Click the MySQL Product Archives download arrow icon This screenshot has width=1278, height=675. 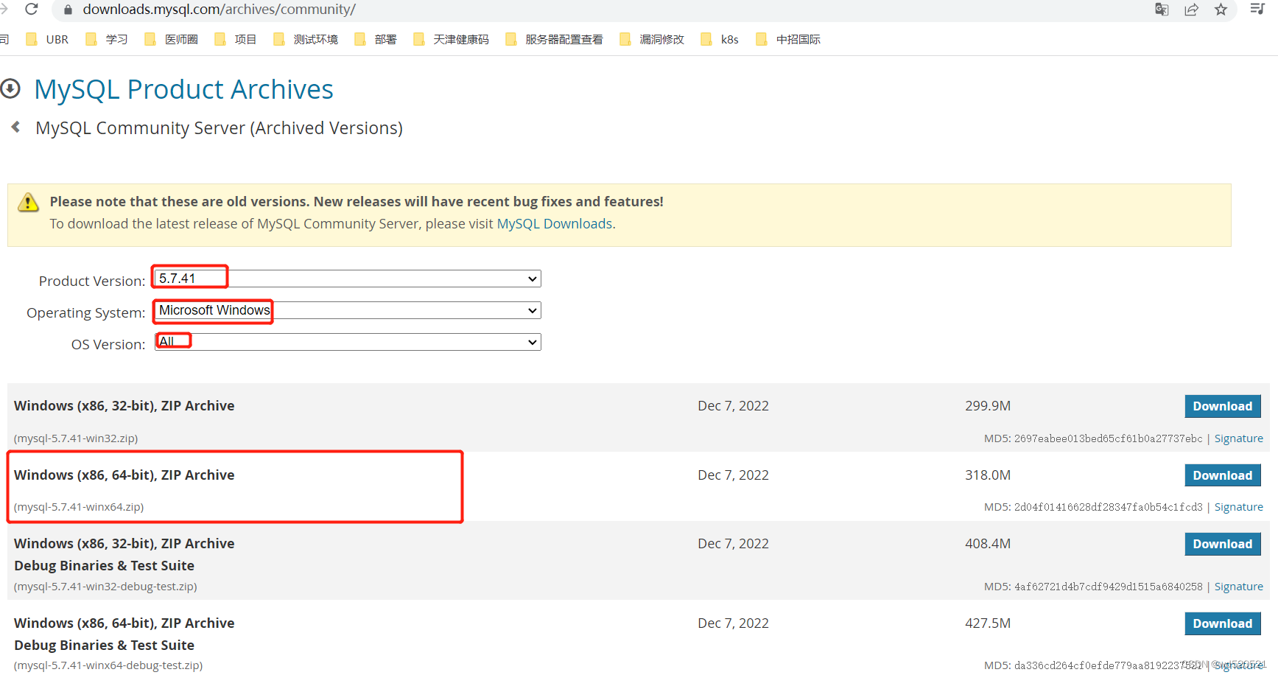[x=10, y=88]
